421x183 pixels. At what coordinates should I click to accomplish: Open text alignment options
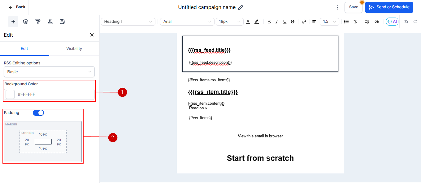click(x=314, y=22)
